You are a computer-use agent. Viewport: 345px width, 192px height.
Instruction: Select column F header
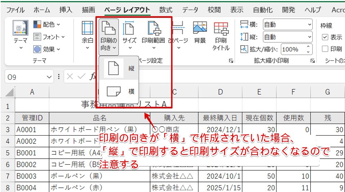[293, 92]
